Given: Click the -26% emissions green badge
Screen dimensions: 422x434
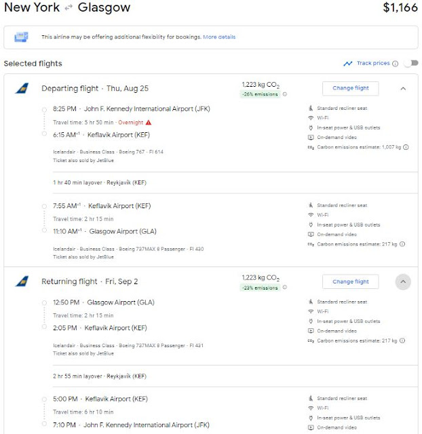Looking at the screenshot, I should 260,94.
